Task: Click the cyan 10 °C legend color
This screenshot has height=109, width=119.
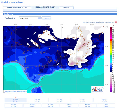Action: tap(111, 61)
